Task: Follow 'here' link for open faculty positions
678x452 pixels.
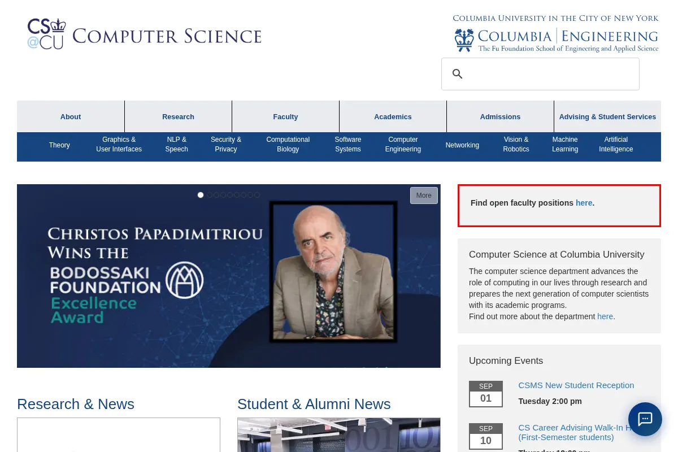Action: coord(584,203)
